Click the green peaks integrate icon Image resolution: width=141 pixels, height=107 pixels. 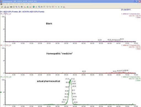coord(28,7)
